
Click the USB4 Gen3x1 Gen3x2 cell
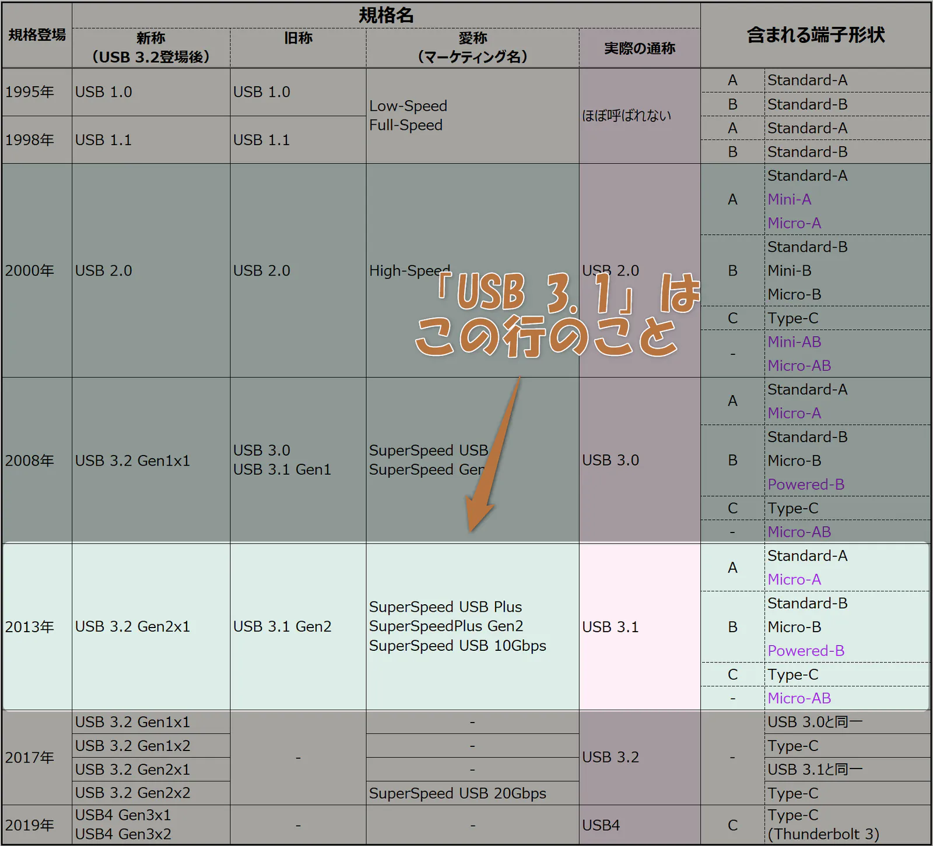pyautogui.click(x=151, y=825)
